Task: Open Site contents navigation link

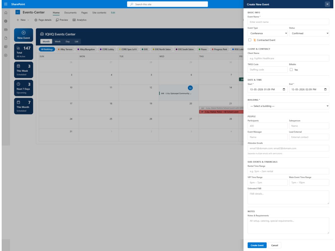Action: [99, 13]
